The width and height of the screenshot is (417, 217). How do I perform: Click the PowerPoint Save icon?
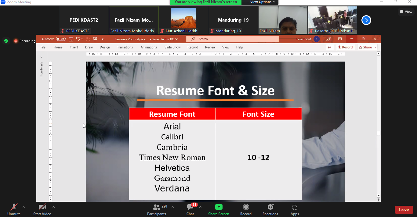[71, 39]
